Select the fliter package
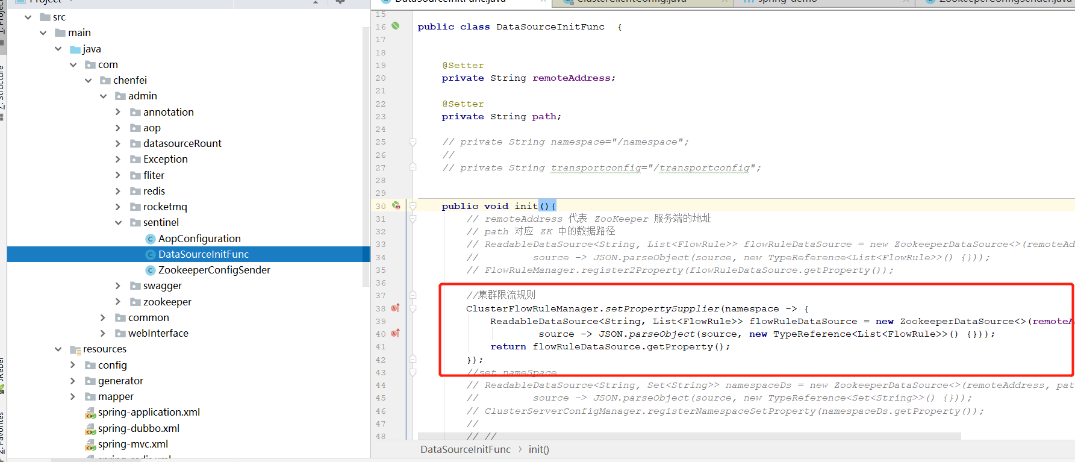This screenshot has height=462, width=1075. [x=154, y=175]
